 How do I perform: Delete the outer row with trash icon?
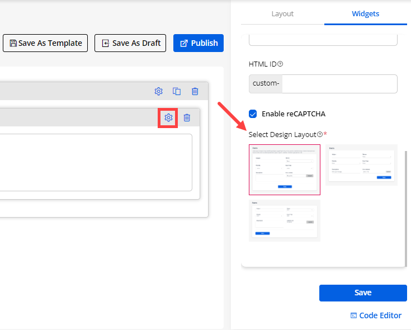(x=195, y=91)
